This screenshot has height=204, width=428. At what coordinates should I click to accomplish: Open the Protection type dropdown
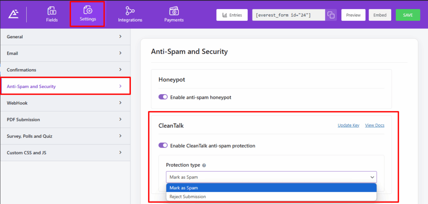point(271,177)
